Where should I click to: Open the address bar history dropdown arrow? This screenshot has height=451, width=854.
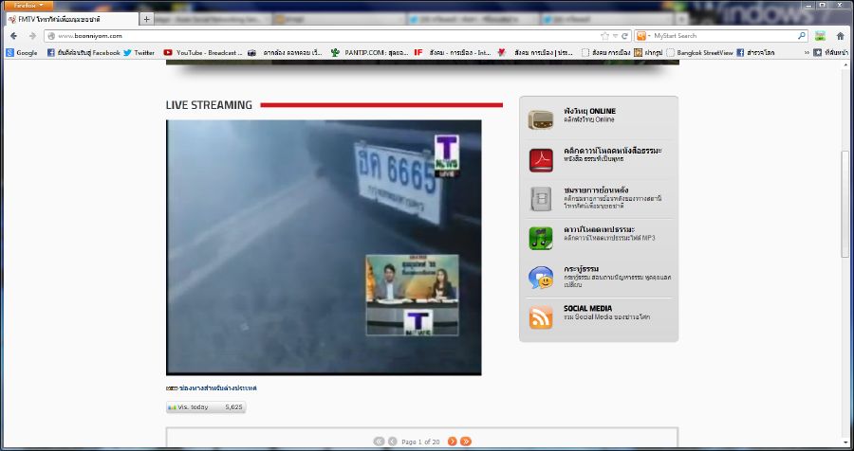pyautogui.click(x=615, y=36)
